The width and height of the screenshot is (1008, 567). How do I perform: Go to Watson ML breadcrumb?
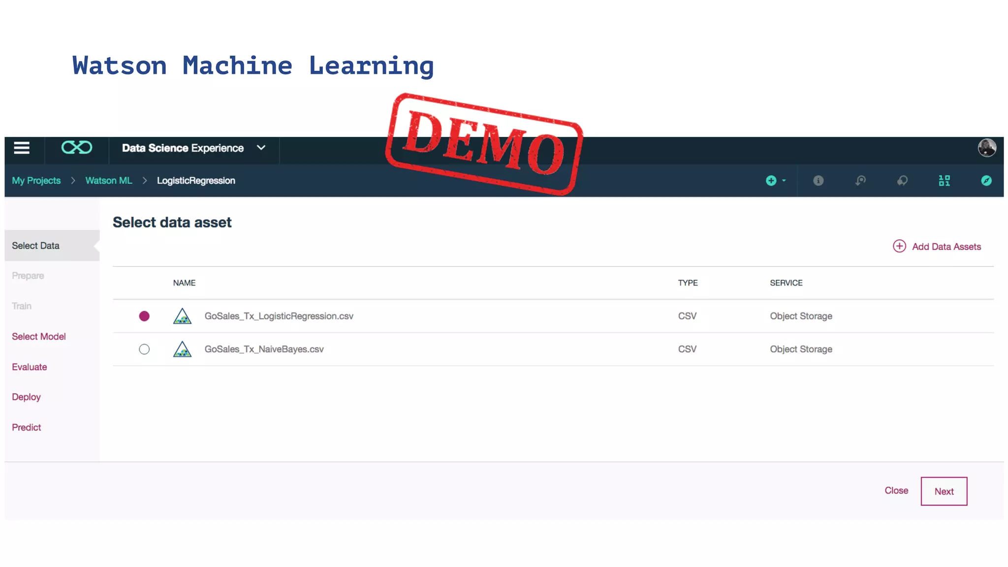(x=109, y=181)
